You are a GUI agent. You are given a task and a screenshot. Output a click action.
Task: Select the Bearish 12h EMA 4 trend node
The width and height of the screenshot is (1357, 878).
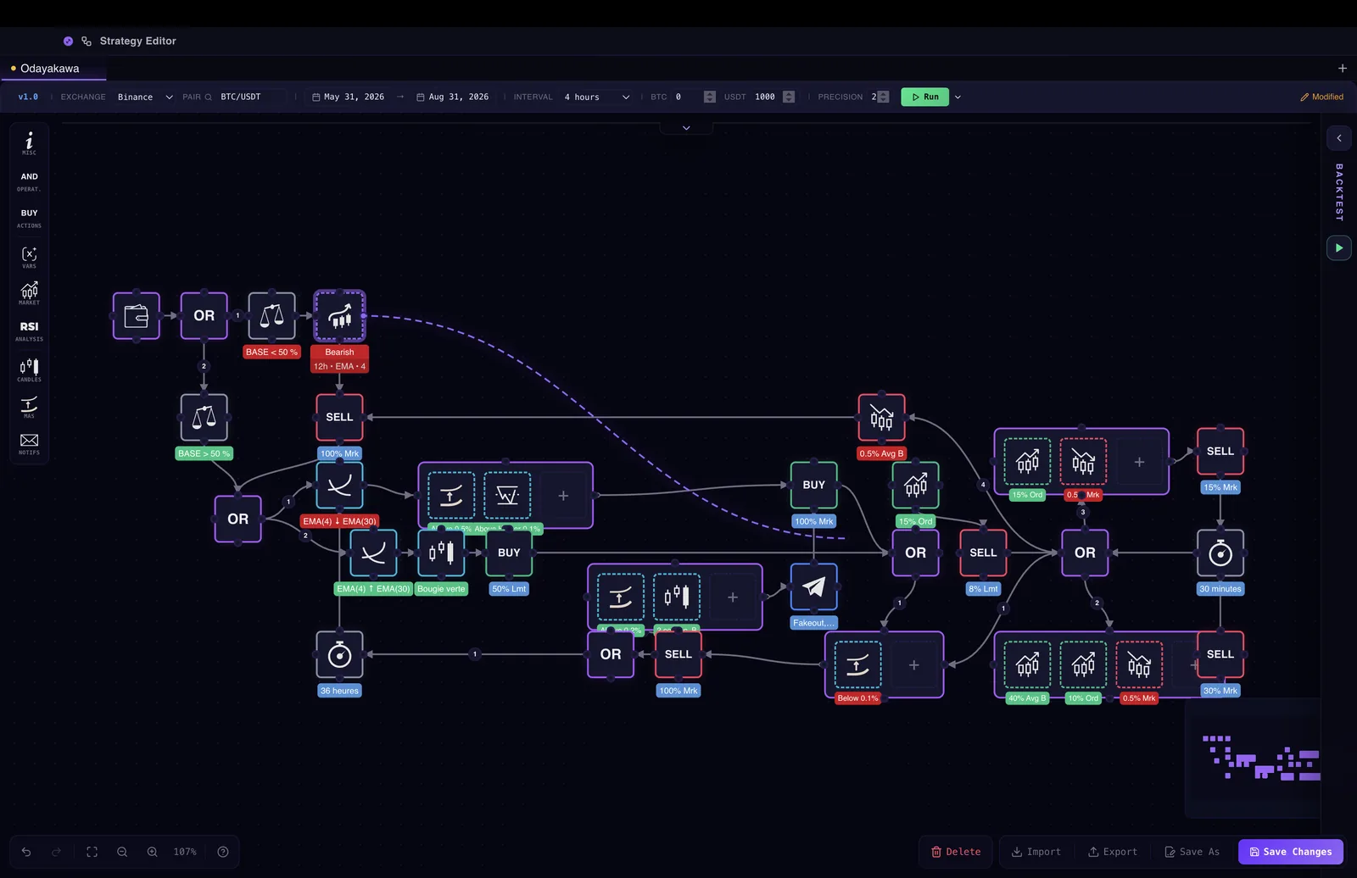click(x=339, y=315)
